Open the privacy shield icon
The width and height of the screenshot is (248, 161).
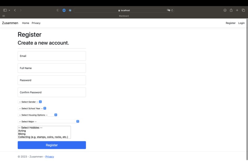[58, 10]
